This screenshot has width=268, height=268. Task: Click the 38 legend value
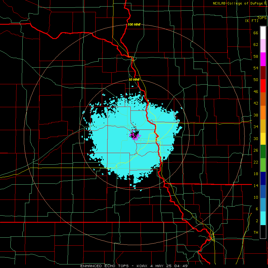pos(256,115)
